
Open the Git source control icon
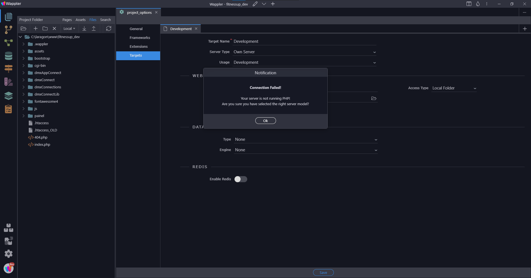tap(9, 30)
